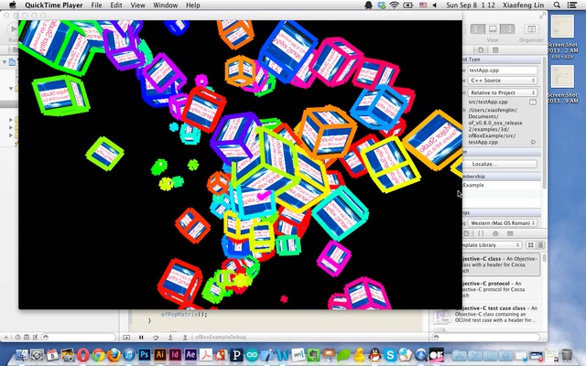
Task: Show recent files clock filter icon
Action: (17, 338)
